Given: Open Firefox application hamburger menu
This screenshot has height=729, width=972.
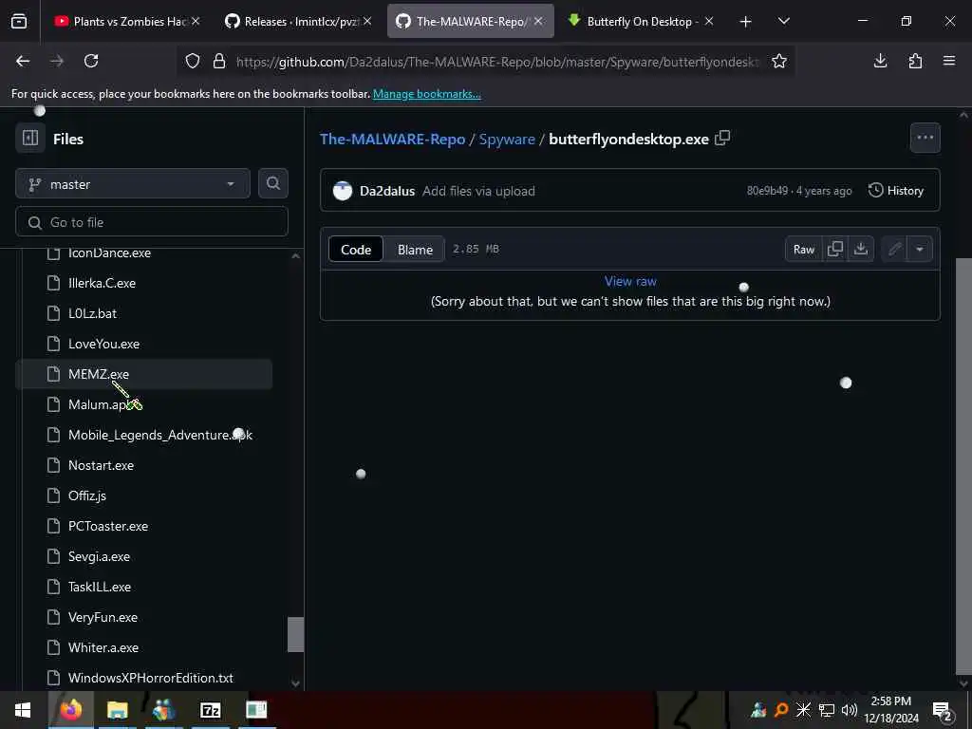Looking at the screenshot, I should [x=949, y=61].
